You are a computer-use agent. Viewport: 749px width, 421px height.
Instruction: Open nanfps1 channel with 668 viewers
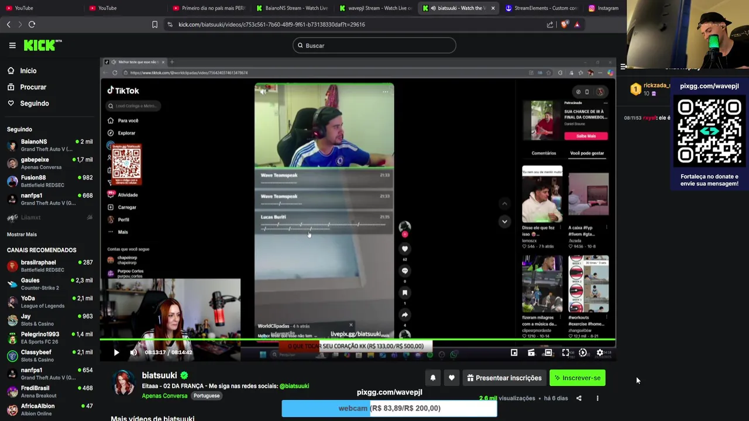pyautogui.click(x=50, y=199)
